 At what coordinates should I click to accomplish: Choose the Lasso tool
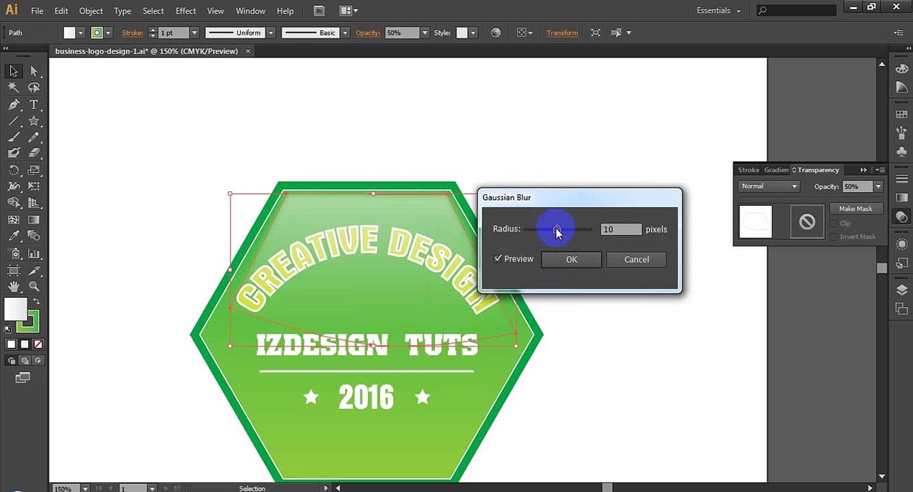click(34, 87)
